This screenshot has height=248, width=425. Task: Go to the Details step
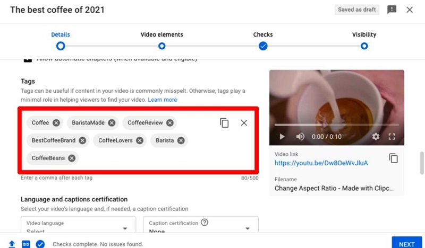[x=61, y=41]
